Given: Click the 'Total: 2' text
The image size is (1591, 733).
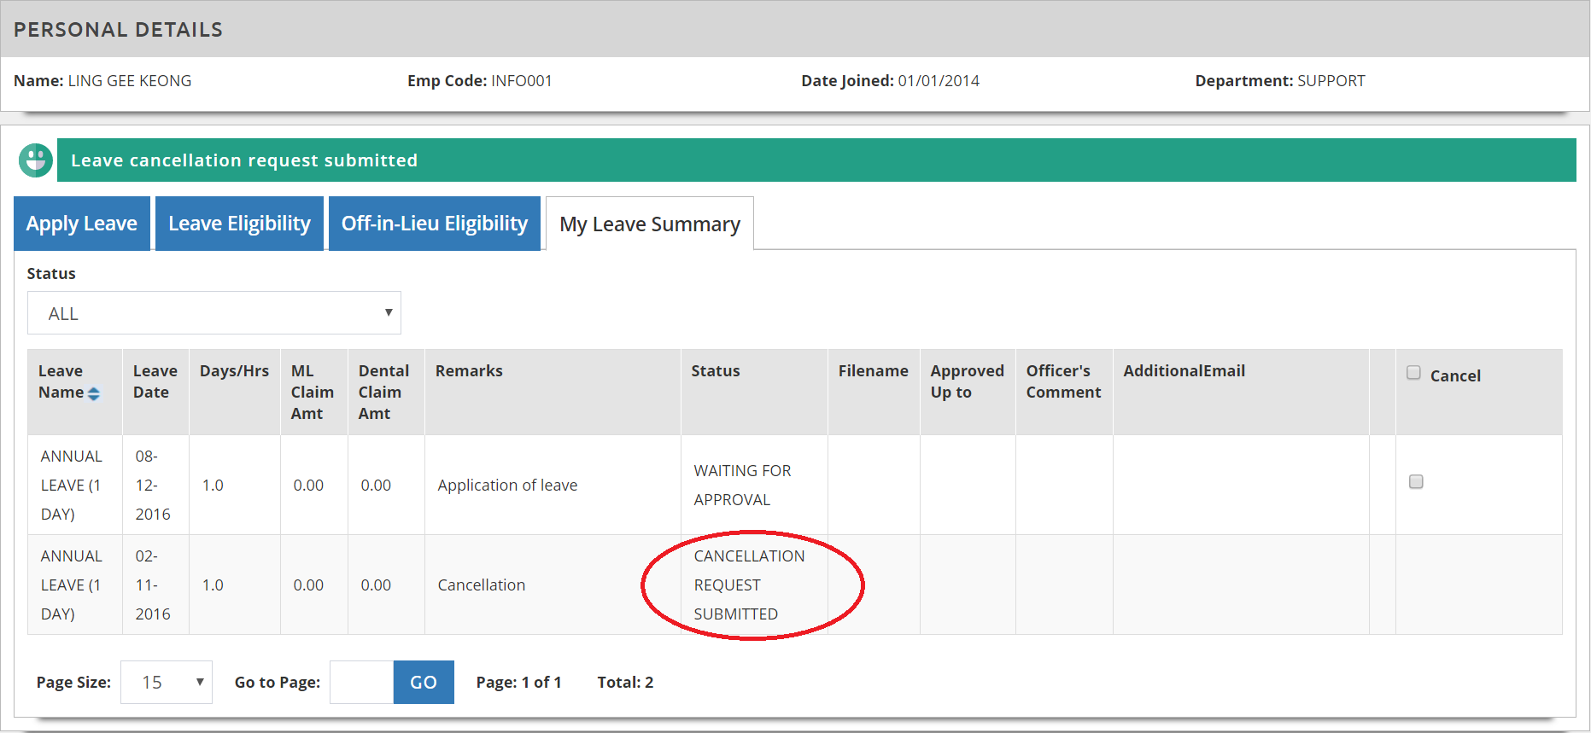Looking at the screenshot, I should click(625, 682).
